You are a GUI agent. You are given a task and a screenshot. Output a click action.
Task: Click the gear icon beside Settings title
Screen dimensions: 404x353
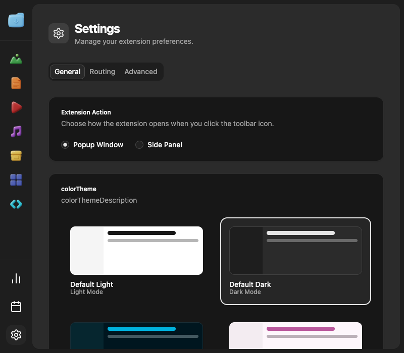click(59, 33)
